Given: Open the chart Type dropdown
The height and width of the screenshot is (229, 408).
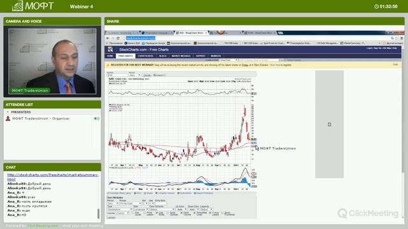Looking at the screenshot, I should 119,209.
